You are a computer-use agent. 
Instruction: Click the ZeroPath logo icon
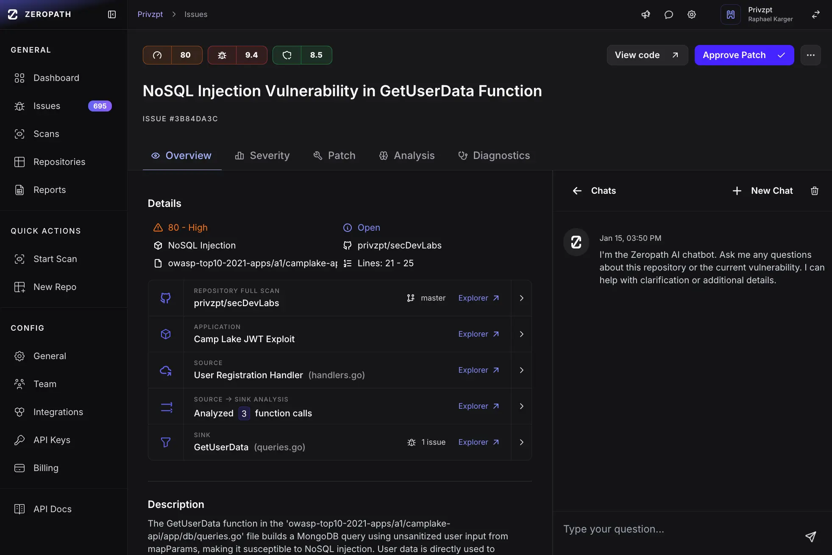click(x=13, y=14)
